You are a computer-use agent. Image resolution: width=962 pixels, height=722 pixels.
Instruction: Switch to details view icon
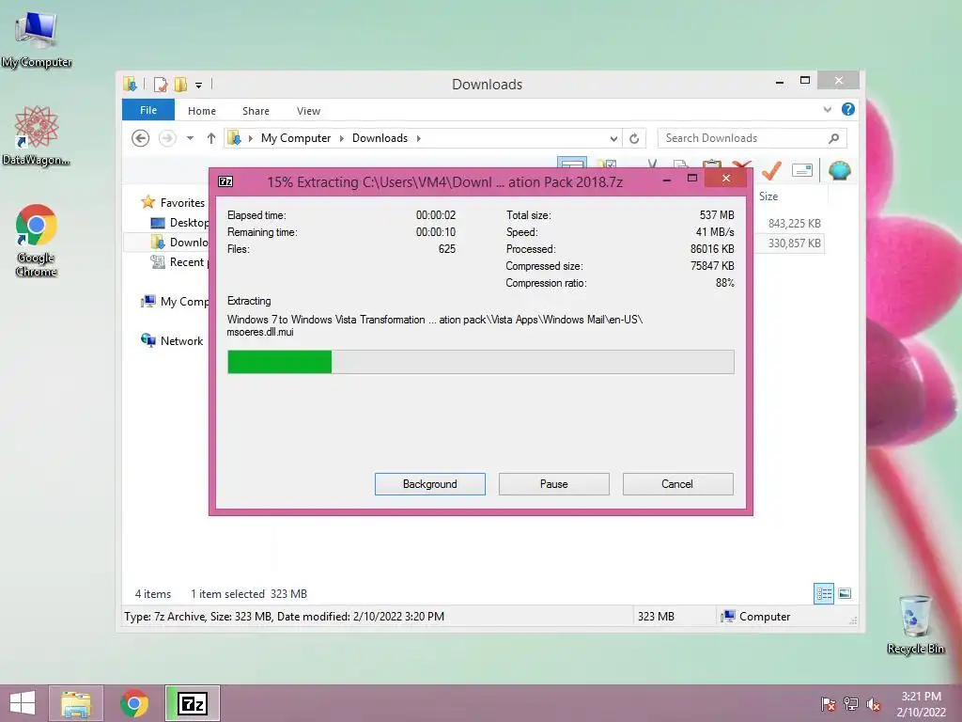[823, 594]
